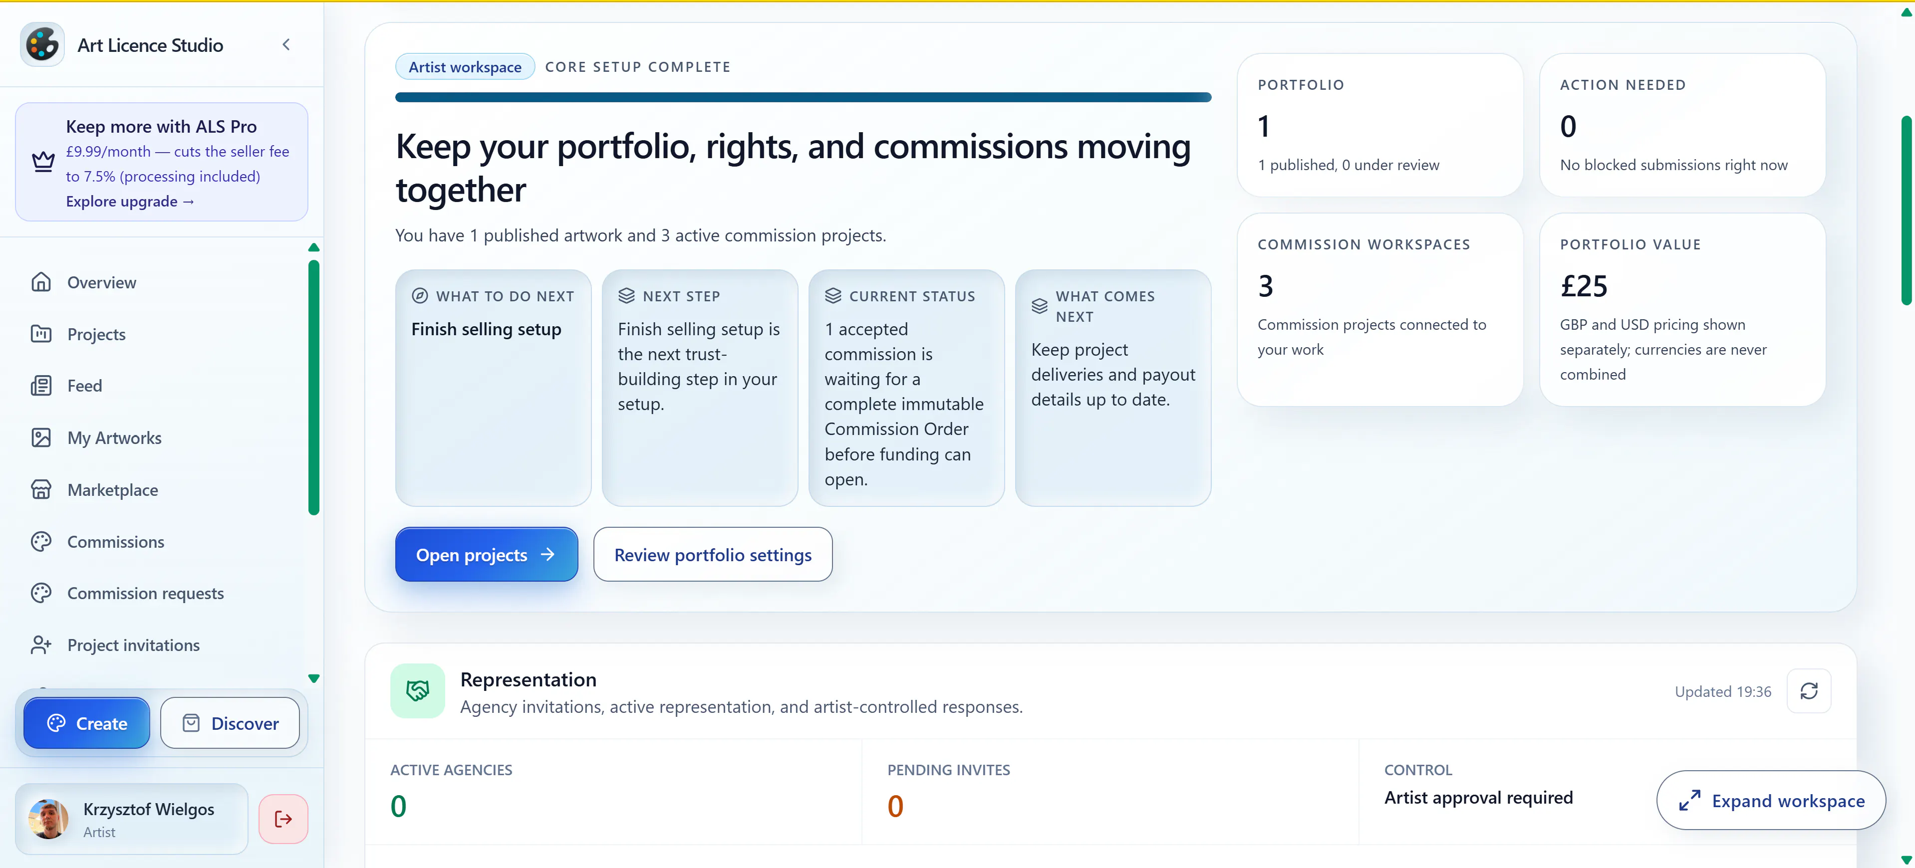Click the compass icon beside What To Do Next
1915x868 pixels.
click(x=419, y=296)
